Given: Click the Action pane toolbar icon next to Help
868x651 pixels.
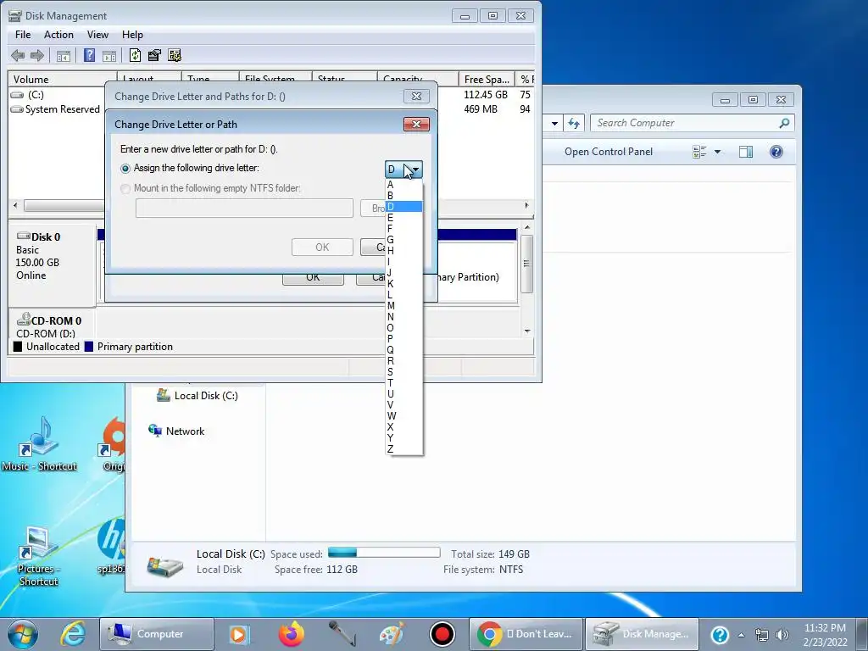Looking at the screenshot, I should [x=109, y=55].
